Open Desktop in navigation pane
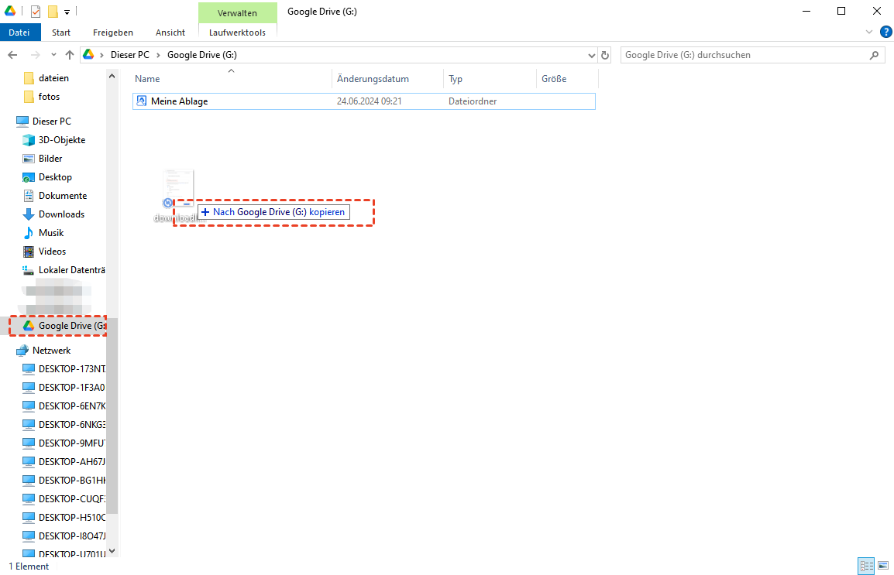 55,177
